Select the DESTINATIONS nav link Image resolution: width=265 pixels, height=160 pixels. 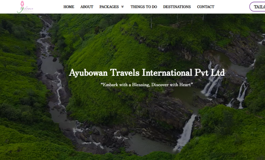(177, 7)
